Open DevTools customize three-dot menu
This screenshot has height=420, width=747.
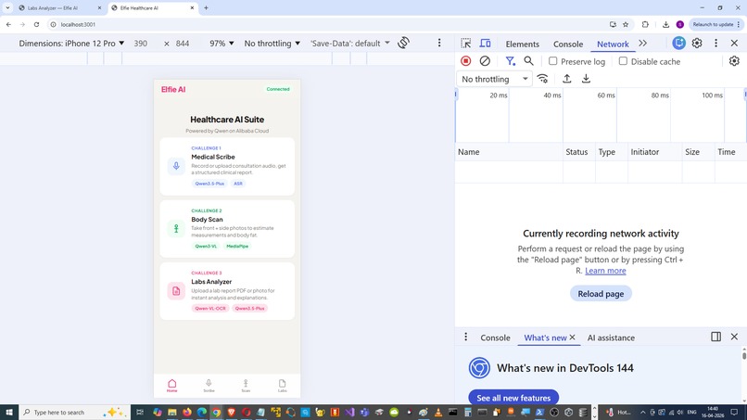pos(715,43)
